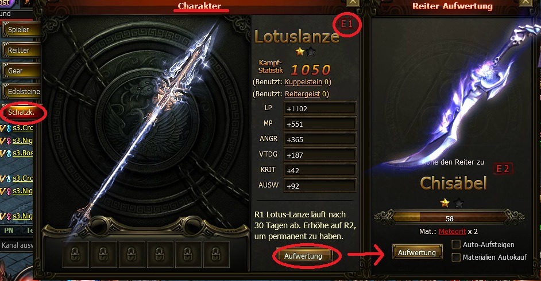Screen dimensions: 541x281
Task: Click the fourth locked slot icon
Action: coord(160,255)
